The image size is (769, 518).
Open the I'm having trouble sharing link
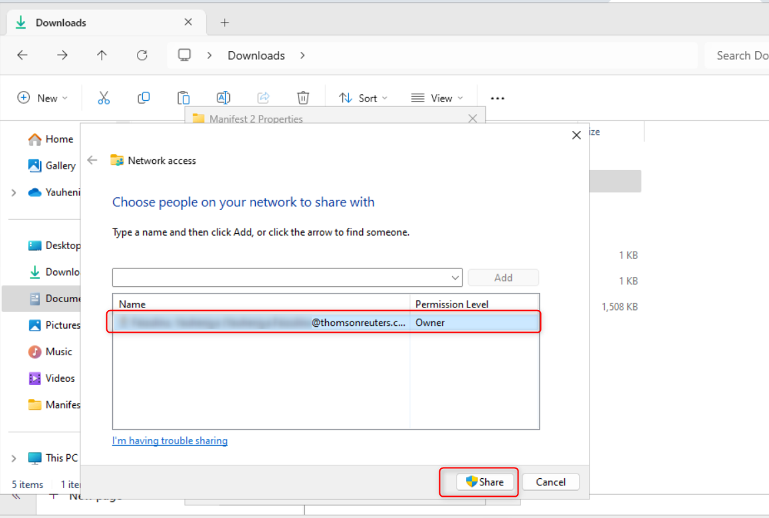point(169,441)
